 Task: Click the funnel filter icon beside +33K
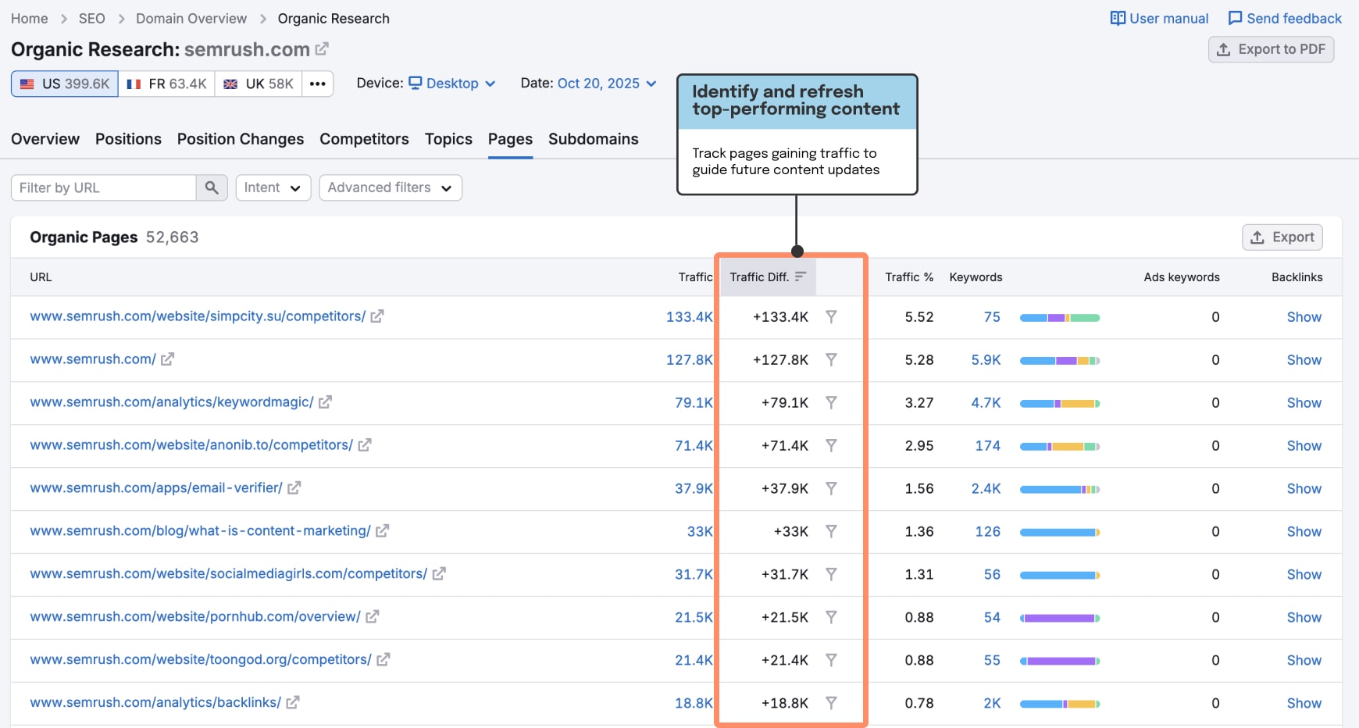833,530
